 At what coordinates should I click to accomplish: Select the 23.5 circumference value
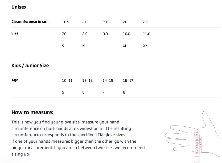(106, 22)
